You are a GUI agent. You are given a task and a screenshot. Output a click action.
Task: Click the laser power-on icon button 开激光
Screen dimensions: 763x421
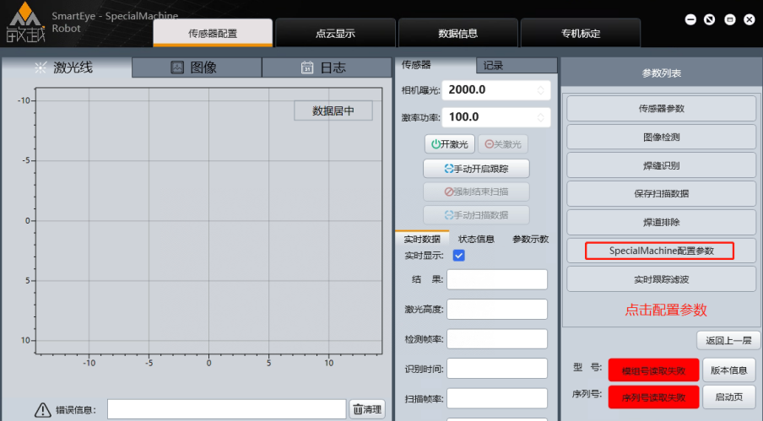436,144
